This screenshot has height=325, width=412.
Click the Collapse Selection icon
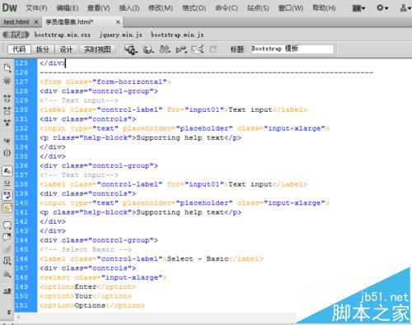pyautogui.click(x=7, y=111)
